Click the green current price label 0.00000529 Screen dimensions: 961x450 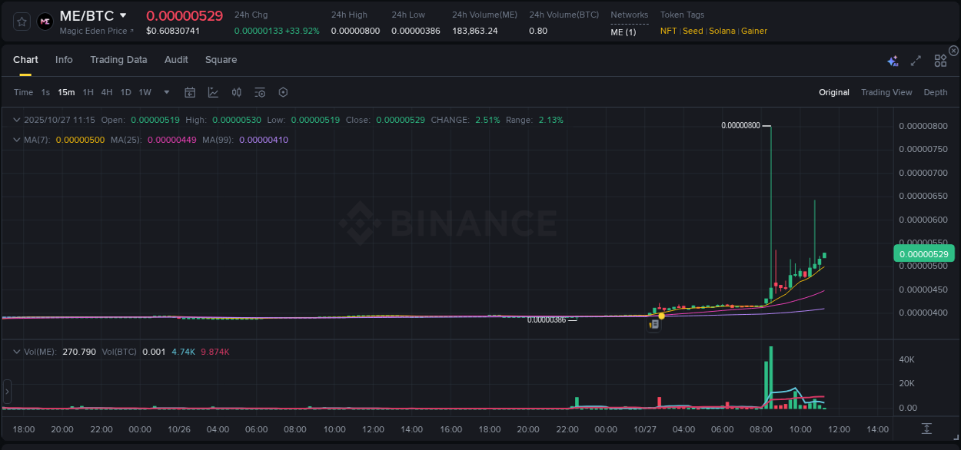coord(925,253)
